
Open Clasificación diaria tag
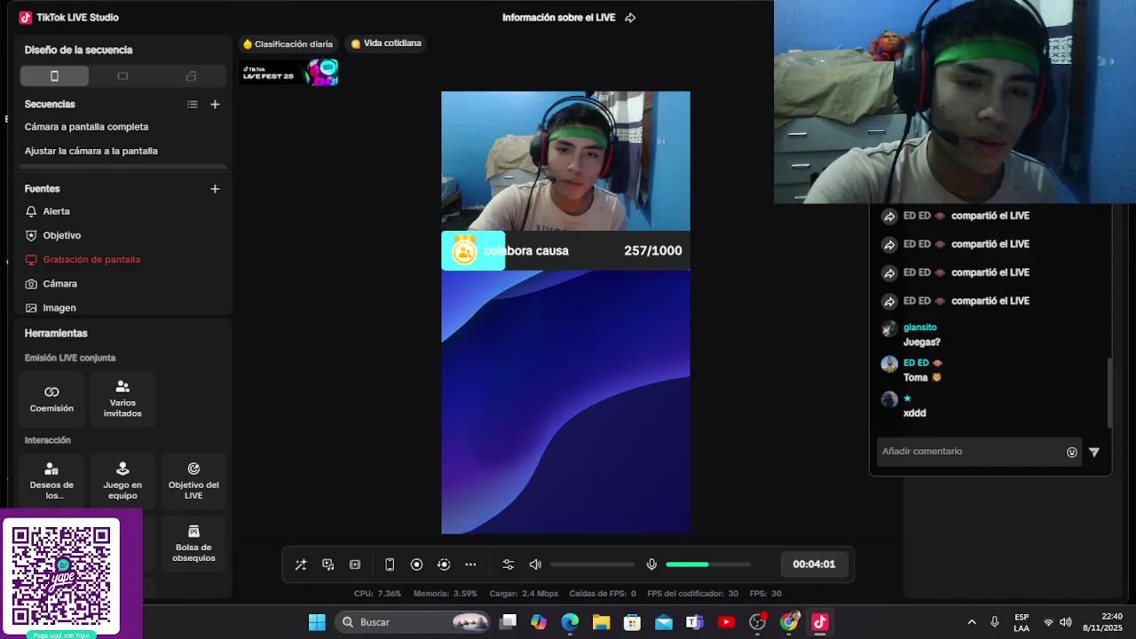point(288,43)
